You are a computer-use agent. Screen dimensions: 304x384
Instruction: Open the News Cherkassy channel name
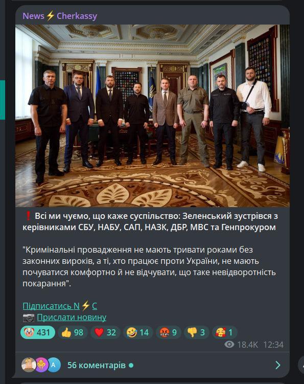tap(60, 16)
